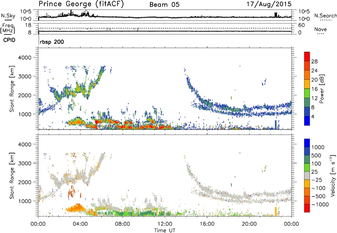Click the "12:00" time axis tick label
Image resolution: width=337 pixels, height=233 pixels.
pyautogui.click(x=165, y=224)
